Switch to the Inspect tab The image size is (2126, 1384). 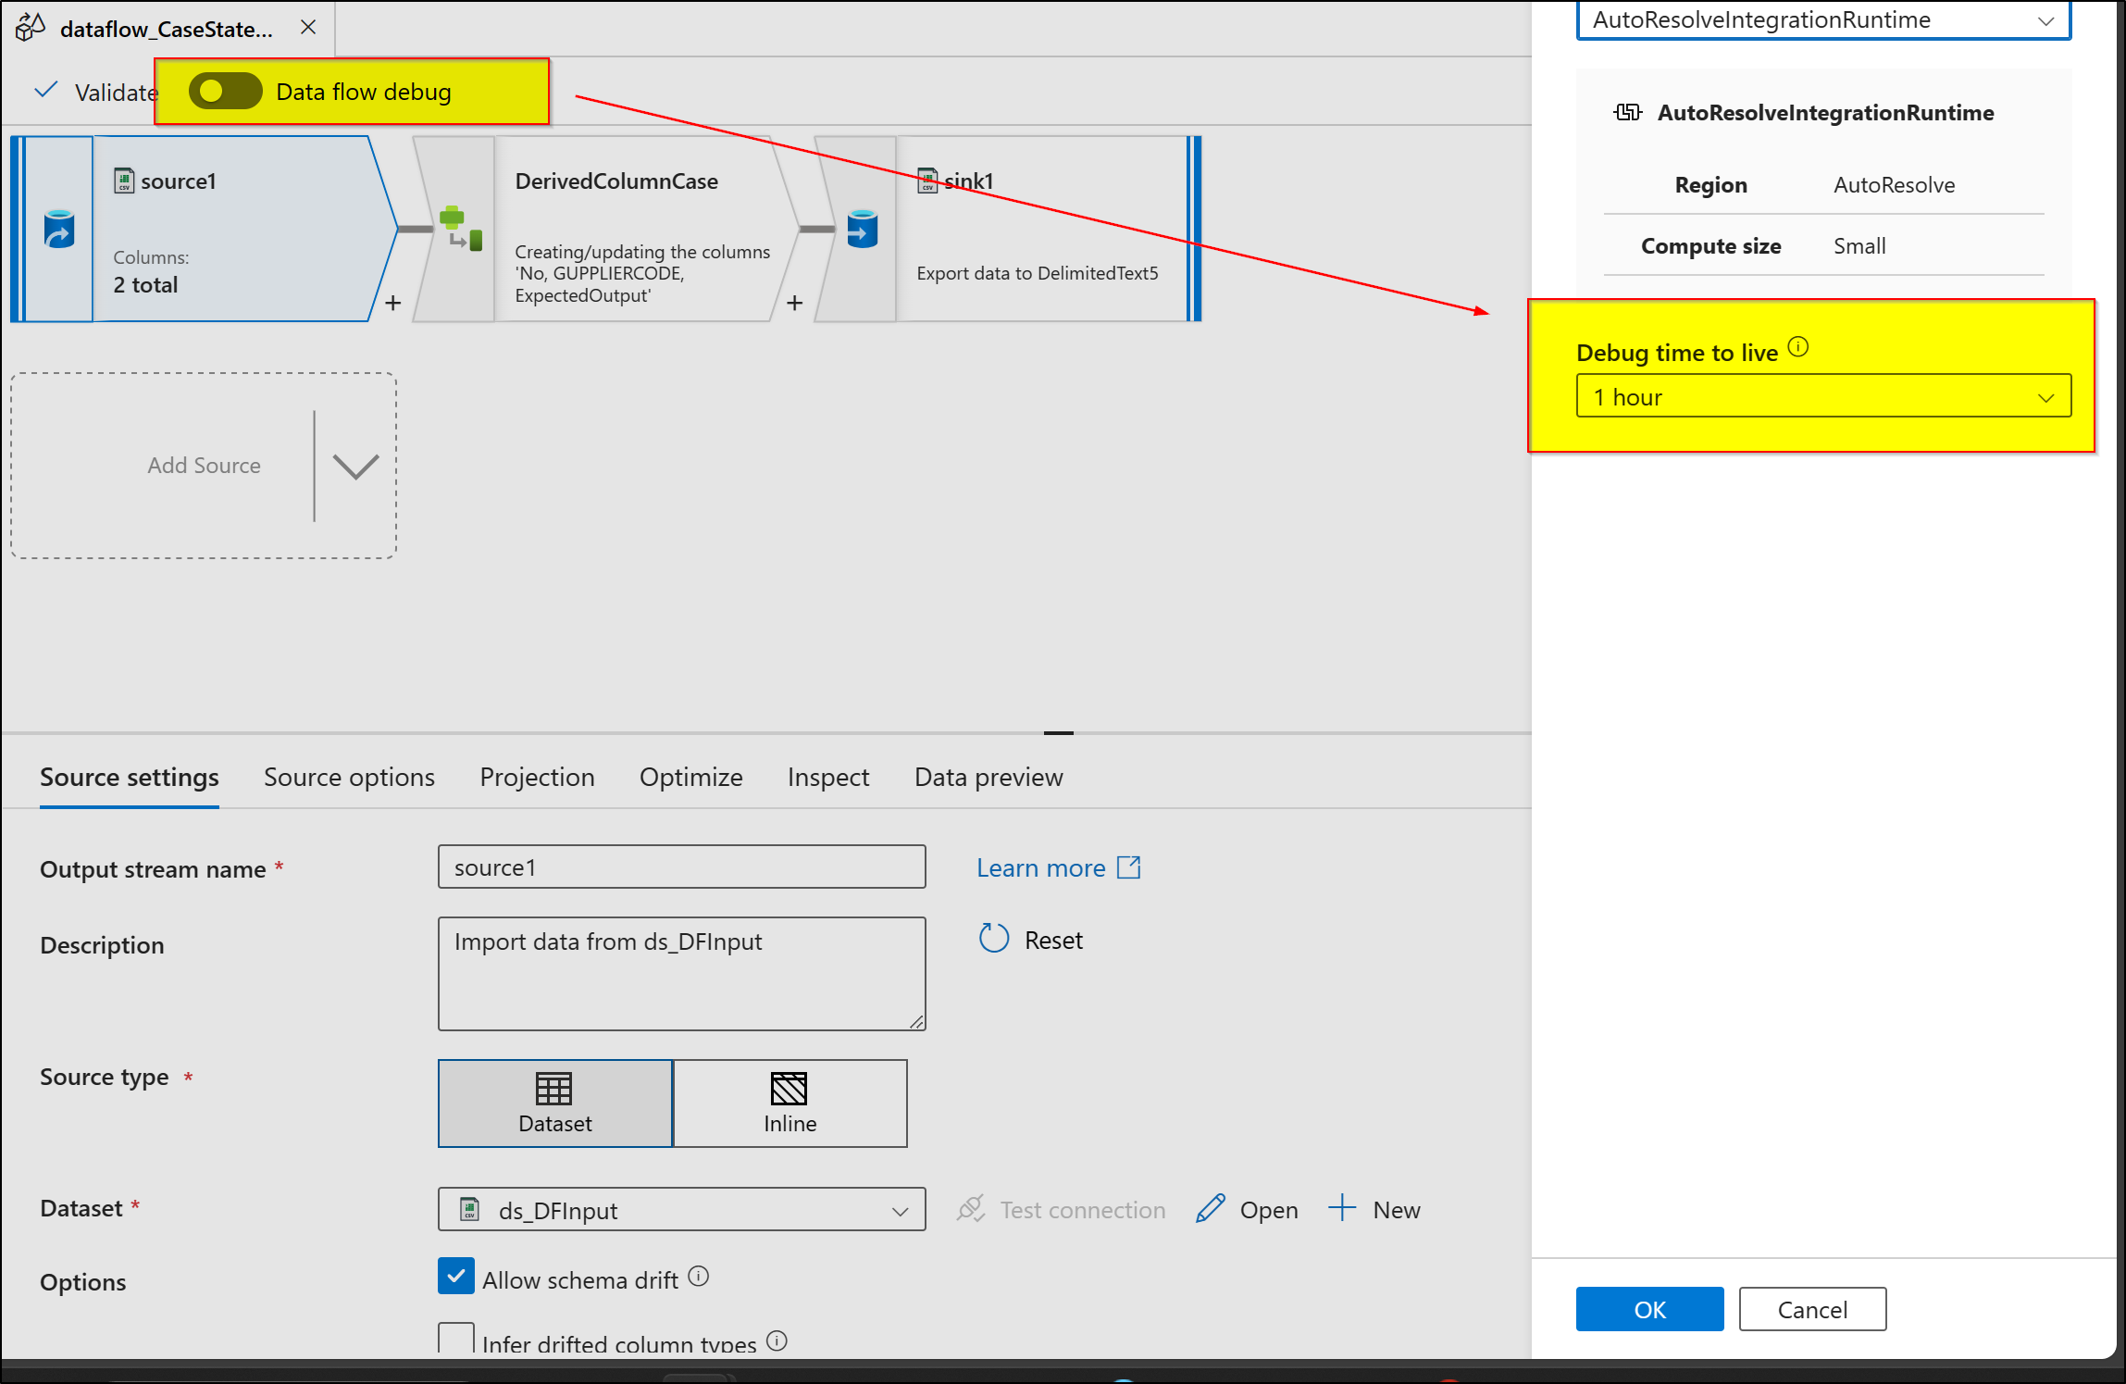tap(828, 777)
